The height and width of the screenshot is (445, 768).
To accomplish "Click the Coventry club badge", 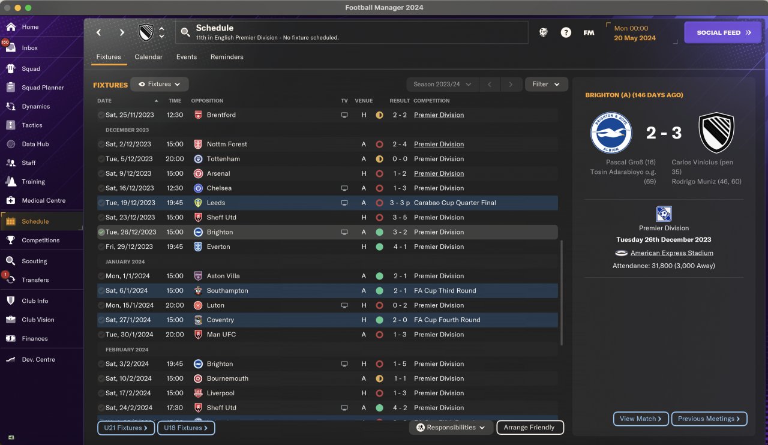I will tap(198, 320).
